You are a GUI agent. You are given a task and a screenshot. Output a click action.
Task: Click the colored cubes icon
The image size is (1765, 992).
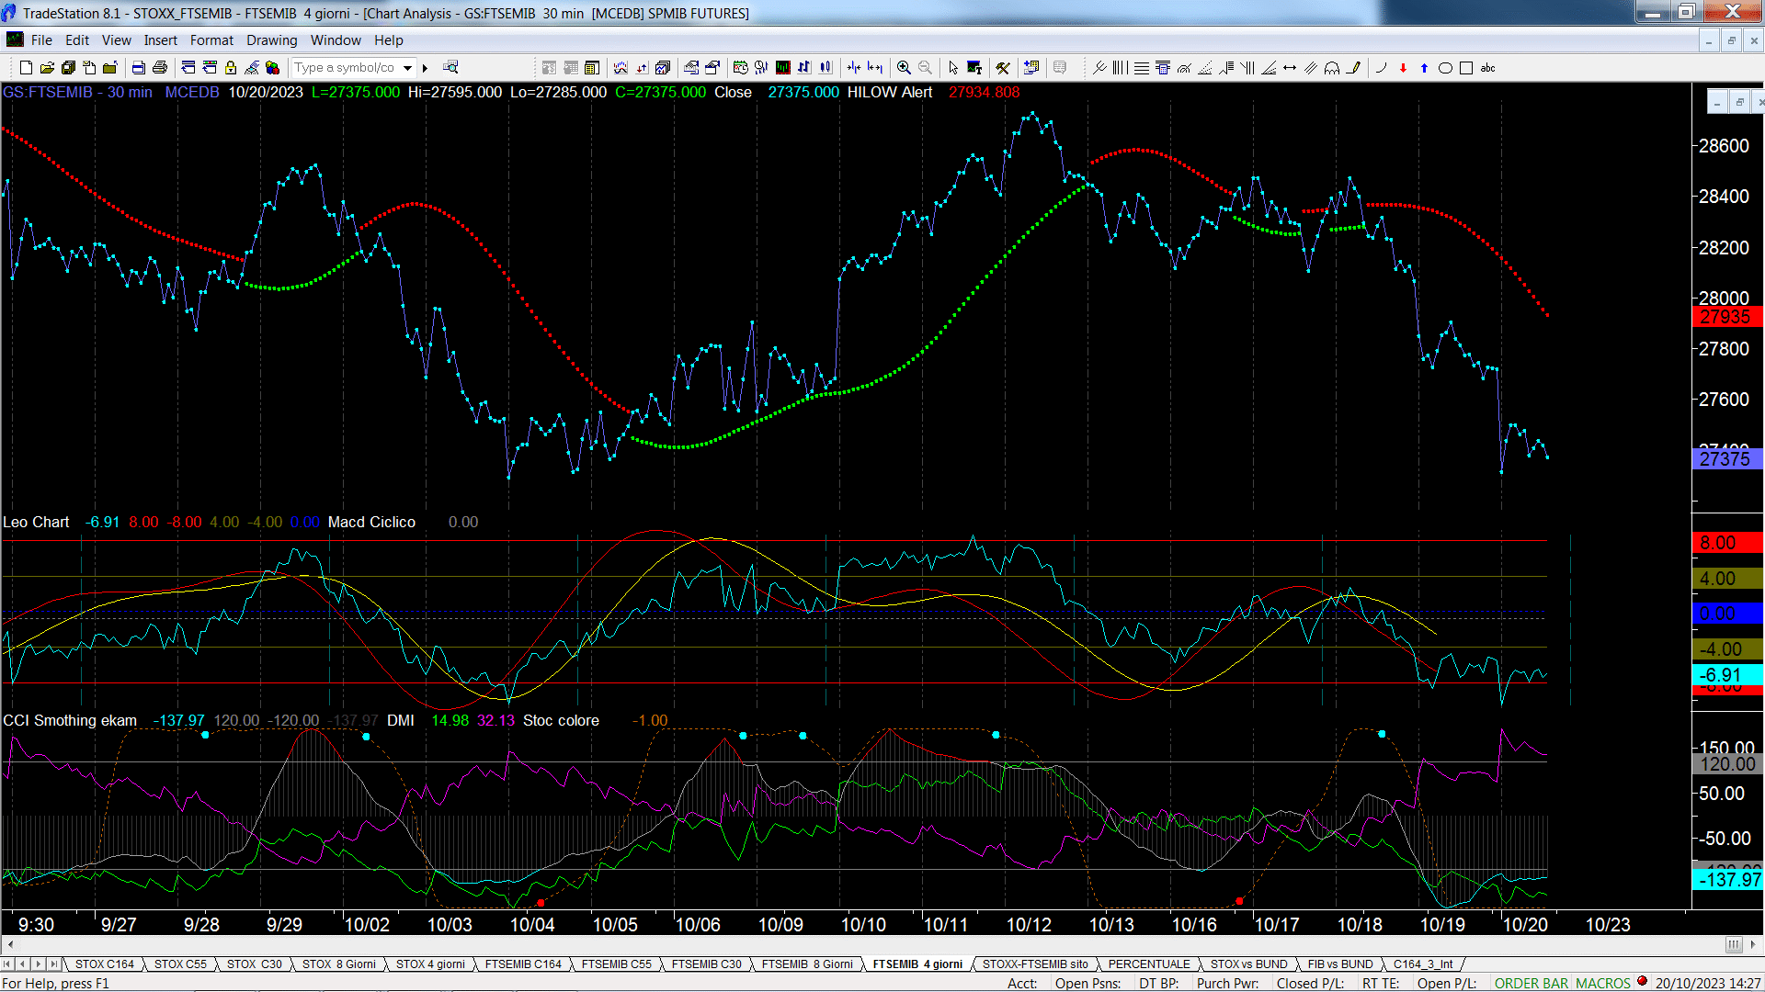pos(273,68)
